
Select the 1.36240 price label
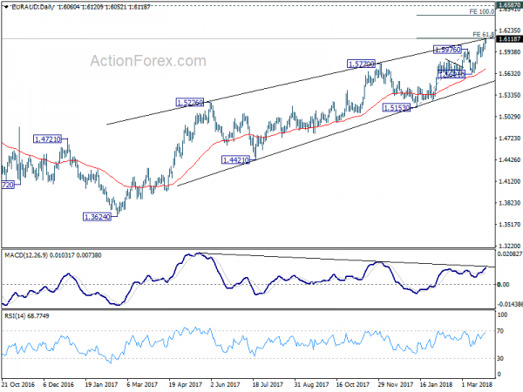pyautogui.click(x=97, y=217)
